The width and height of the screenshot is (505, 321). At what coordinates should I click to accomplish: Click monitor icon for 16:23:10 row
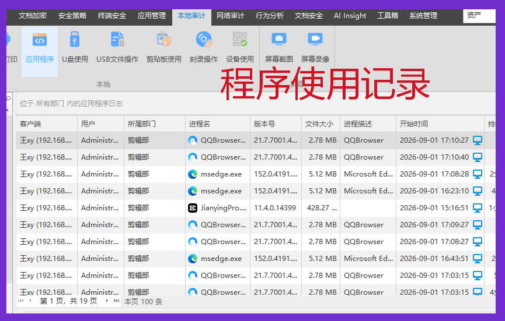478,191
